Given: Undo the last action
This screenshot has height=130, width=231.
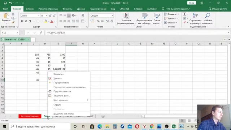Looking at the screenshot, I should click(10, 3).
